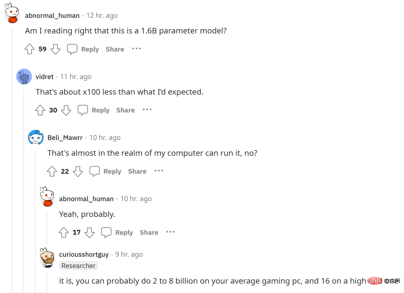
Task: Downvote vidret's x100 less comment
Action: tap(66, 110)
